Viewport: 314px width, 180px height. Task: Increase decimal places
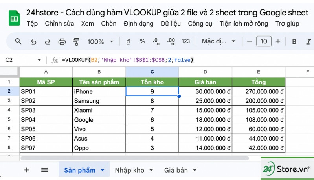click(171, 41)
